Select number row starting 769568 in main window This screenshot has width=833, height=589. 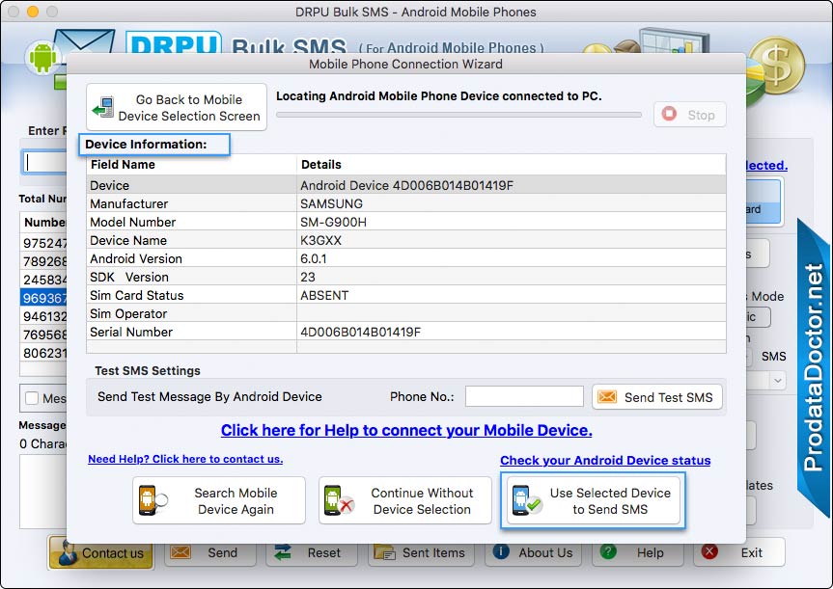pyautogui.click(x=44, y=335)
